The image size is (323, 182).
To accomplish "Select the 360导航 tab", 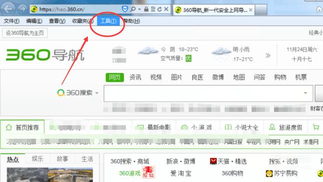I will 214,9.
